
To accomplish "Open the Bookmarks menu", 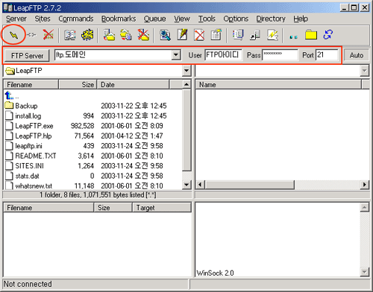I will pos(119,19).
